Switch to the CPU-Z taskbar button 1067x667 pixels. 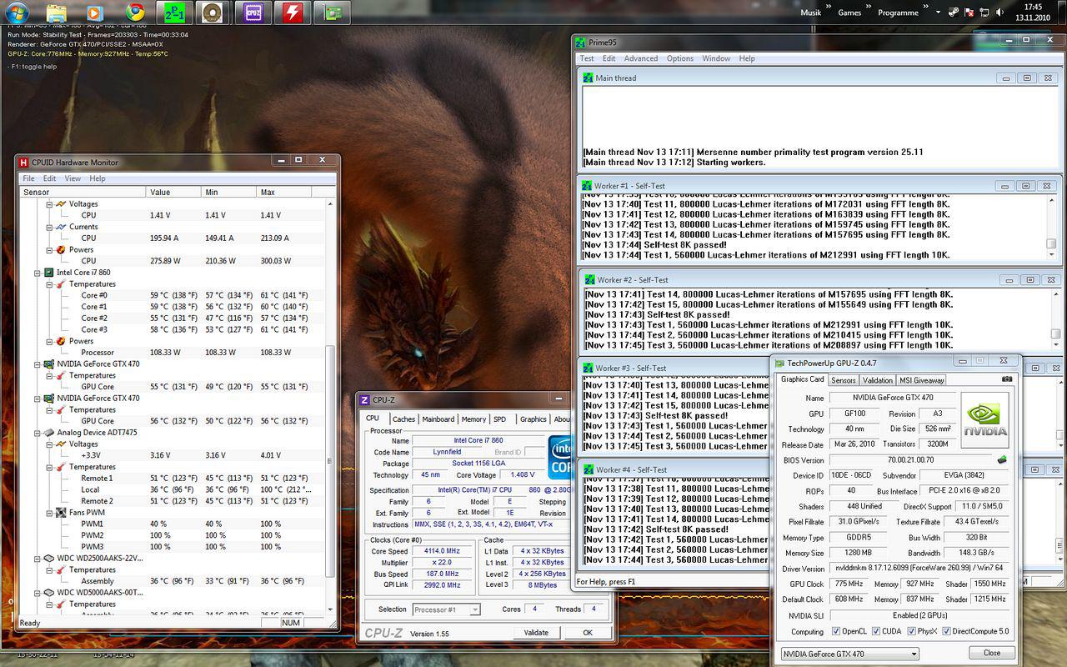tap(253, 12)
